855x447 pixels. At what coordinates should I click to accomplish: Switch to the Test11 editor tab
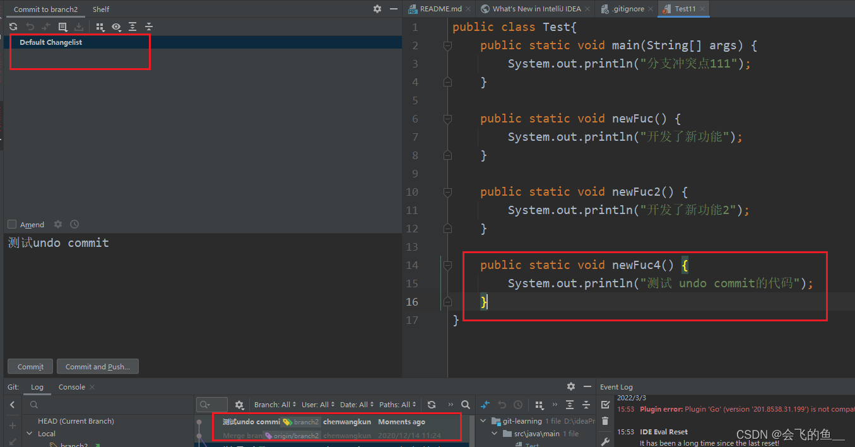683,9
